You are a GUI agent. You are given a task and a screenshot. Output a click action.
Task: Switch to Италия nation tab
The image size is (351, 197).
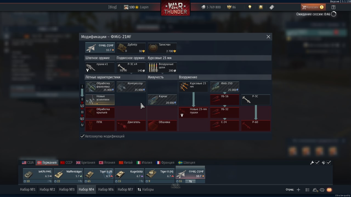tap(144, 163)
